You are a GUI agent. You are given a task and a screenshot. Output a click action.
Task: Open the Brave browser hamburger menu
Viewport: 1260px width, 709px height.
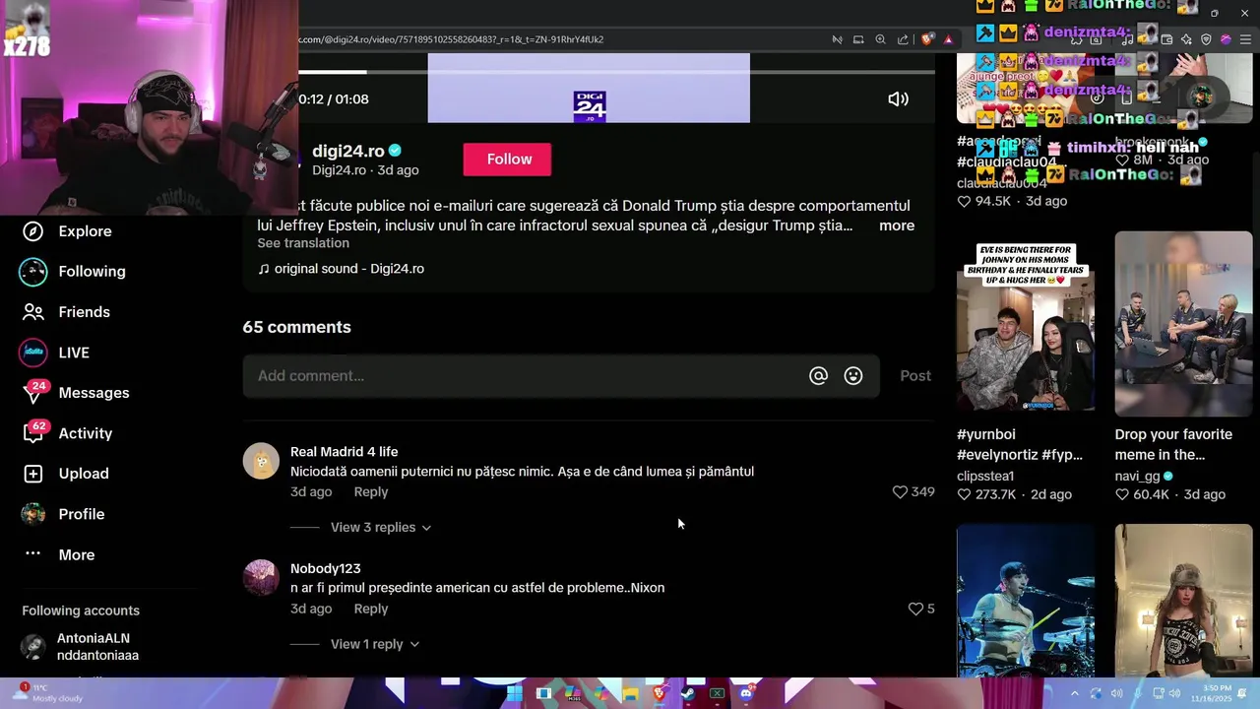(1246, 39)
